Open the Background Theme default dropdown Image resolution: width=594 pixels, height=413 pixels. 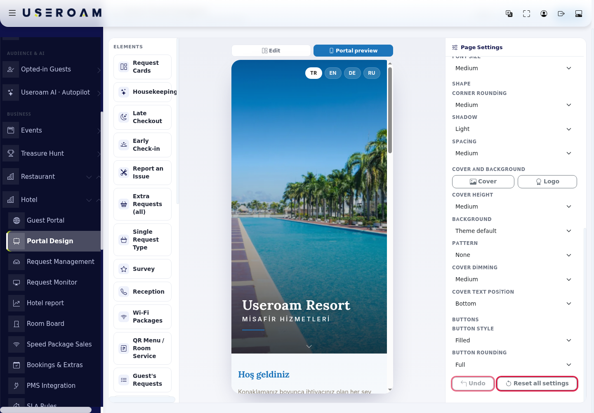514,231
